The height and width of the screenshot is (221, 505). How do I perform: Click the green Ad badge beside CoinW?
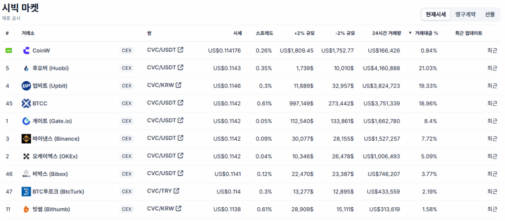(8, 50)
